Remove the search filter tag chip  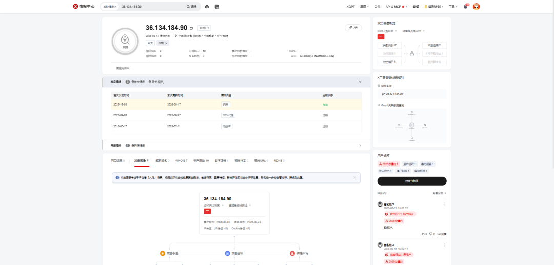point(115,6)
